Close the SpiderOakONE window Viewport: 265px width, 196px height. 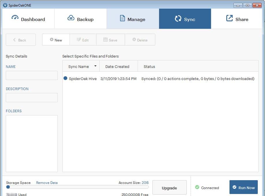(257, 5)
